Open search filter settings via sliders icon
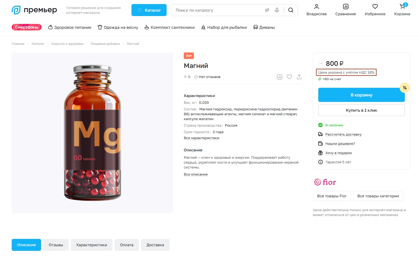 click(267, 10)
